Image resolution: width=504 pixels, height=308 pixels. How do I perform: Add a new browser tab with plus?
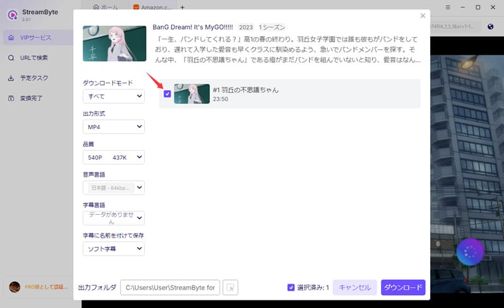point(182,7)
